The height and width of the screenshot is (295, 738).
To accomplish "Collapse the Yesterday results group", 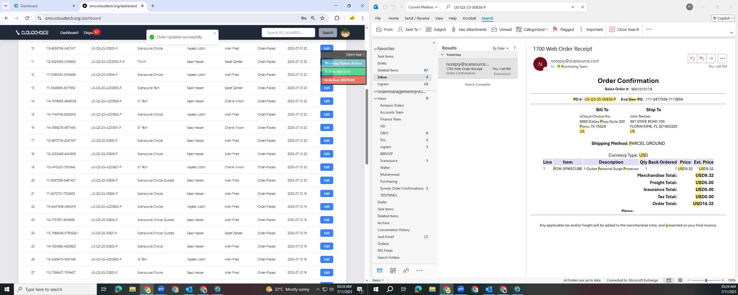I will [442, 55].
